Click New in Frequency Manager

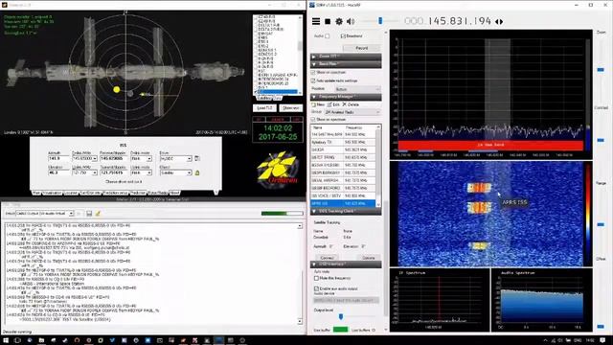[x=318, y=104]
